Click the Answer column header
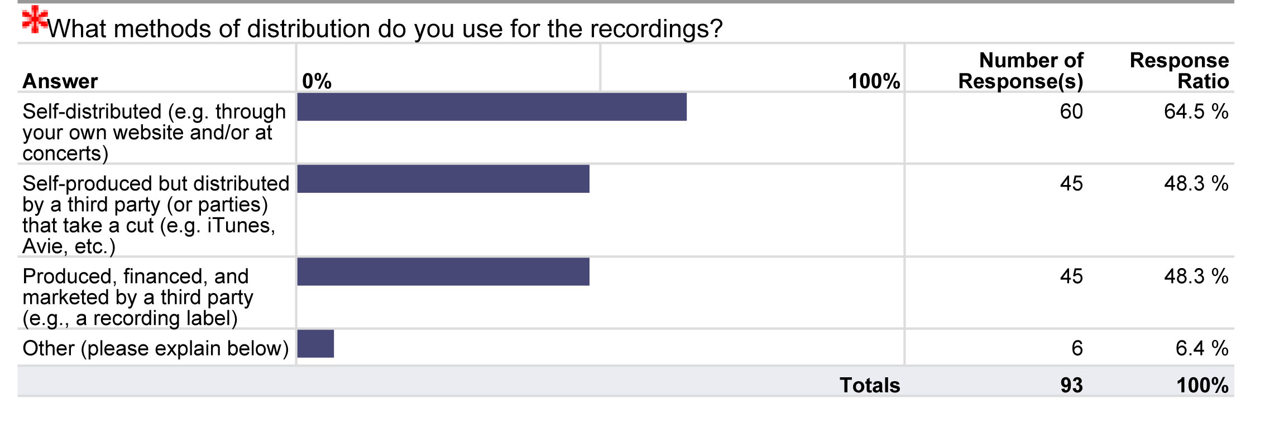Image resolution: width=1284 pixels, height=428 pixels. 60,81
